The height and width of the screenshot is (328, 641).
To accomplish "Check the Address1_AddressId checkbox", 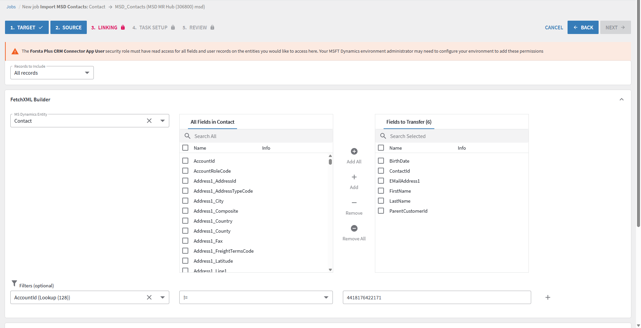I will click(x=185, y=181).
